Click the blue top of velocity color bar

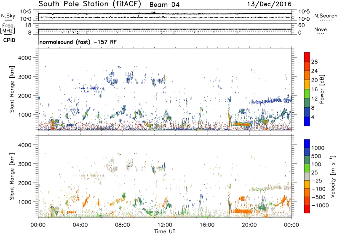pyautogui.click(x=307, y=143)
